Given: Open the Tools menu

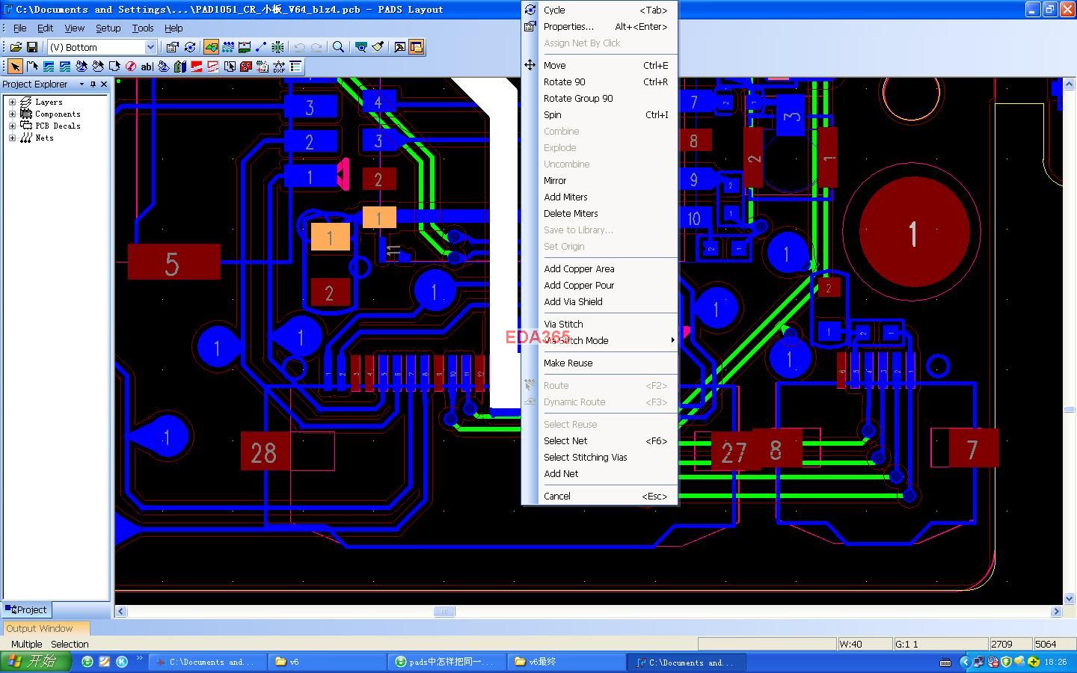Looking at the screenshot, I should coord(142,28).
